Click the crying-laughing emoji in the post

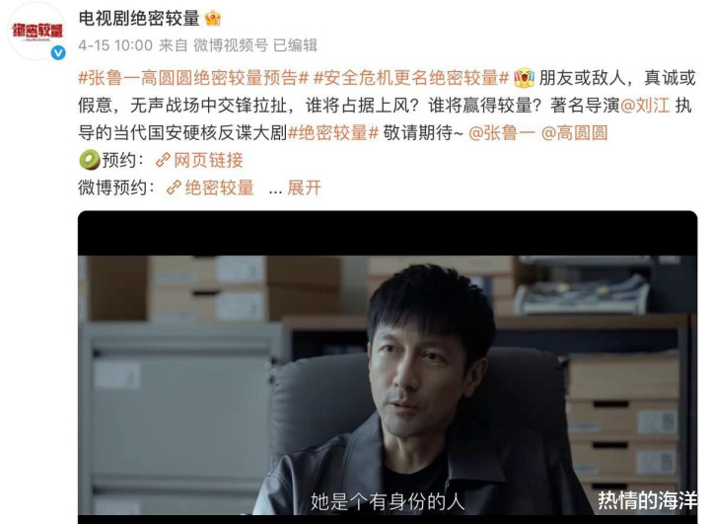[x=524, y=78]
